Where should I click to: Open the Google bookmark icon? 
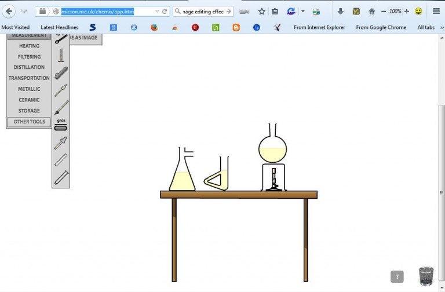click(113, 27)
